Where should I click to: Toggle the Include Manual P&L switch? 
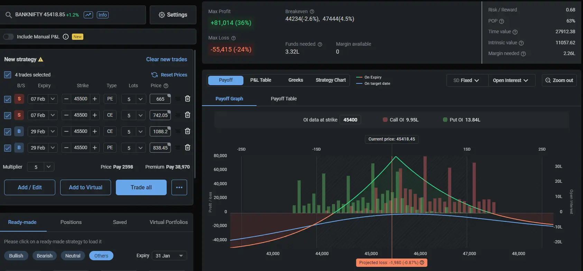pos(8,37)
